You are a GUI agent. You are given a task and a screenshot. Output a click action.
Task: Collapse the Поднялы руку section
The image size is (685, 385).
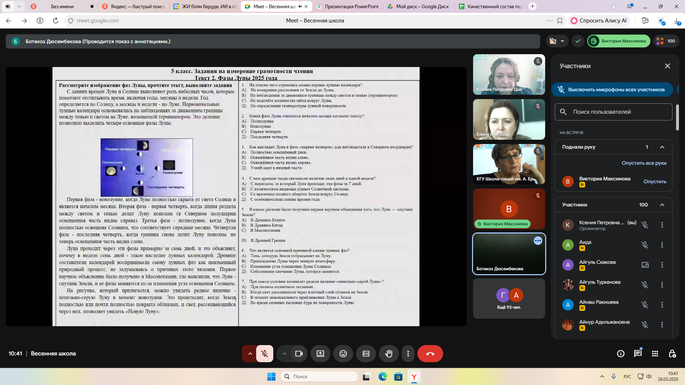pyautogui.click(x=662, y=147)
